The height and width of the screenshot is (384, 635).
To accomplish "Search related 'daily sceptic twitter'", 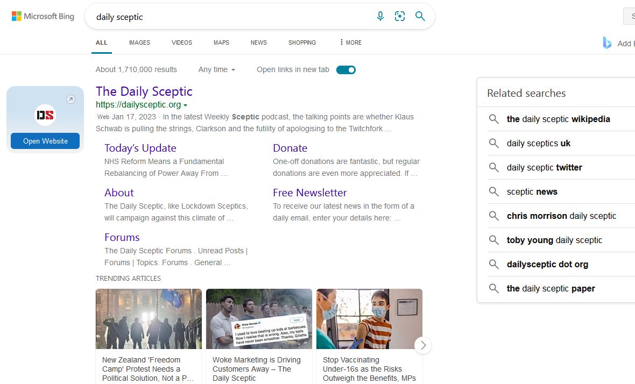I will click(544, 167).
